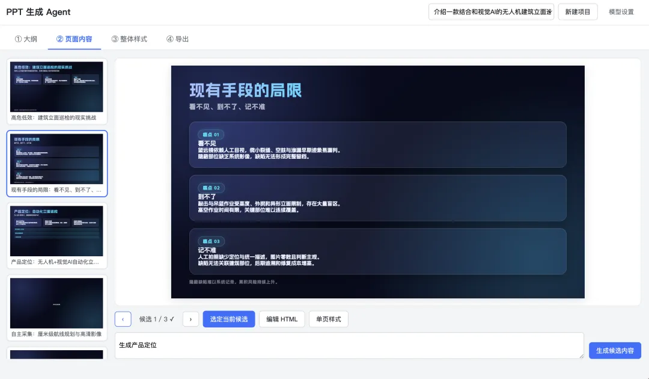Go to previous candidate with left chevron
The image size is (649, 379).
(x=123, y=319)
